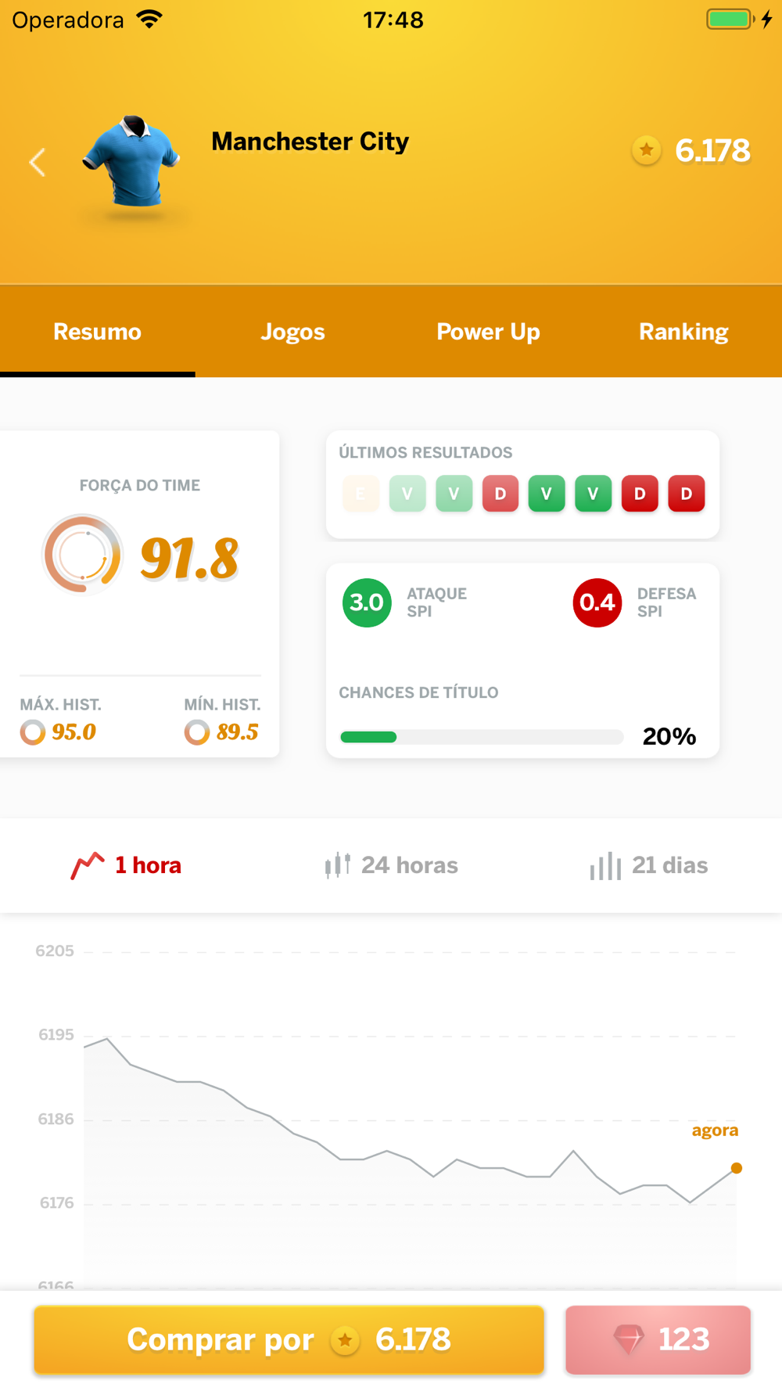Open the Jogos tab
This screenshot has height=1391, width=782.
pyautogui.click(x=293, y=332)
